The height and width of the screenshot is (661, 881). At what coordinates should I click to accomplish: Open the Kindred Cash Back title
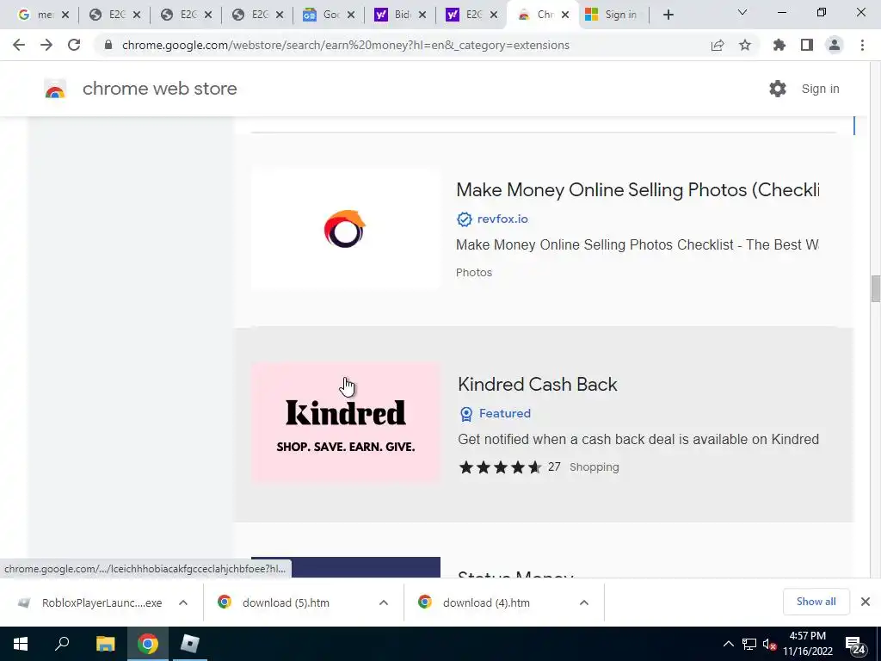tap(537, 385)
